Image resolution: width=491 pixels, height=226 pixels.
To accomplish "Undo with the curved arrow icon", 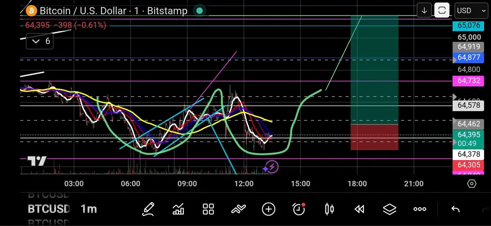I will click(x=455, y=209).
